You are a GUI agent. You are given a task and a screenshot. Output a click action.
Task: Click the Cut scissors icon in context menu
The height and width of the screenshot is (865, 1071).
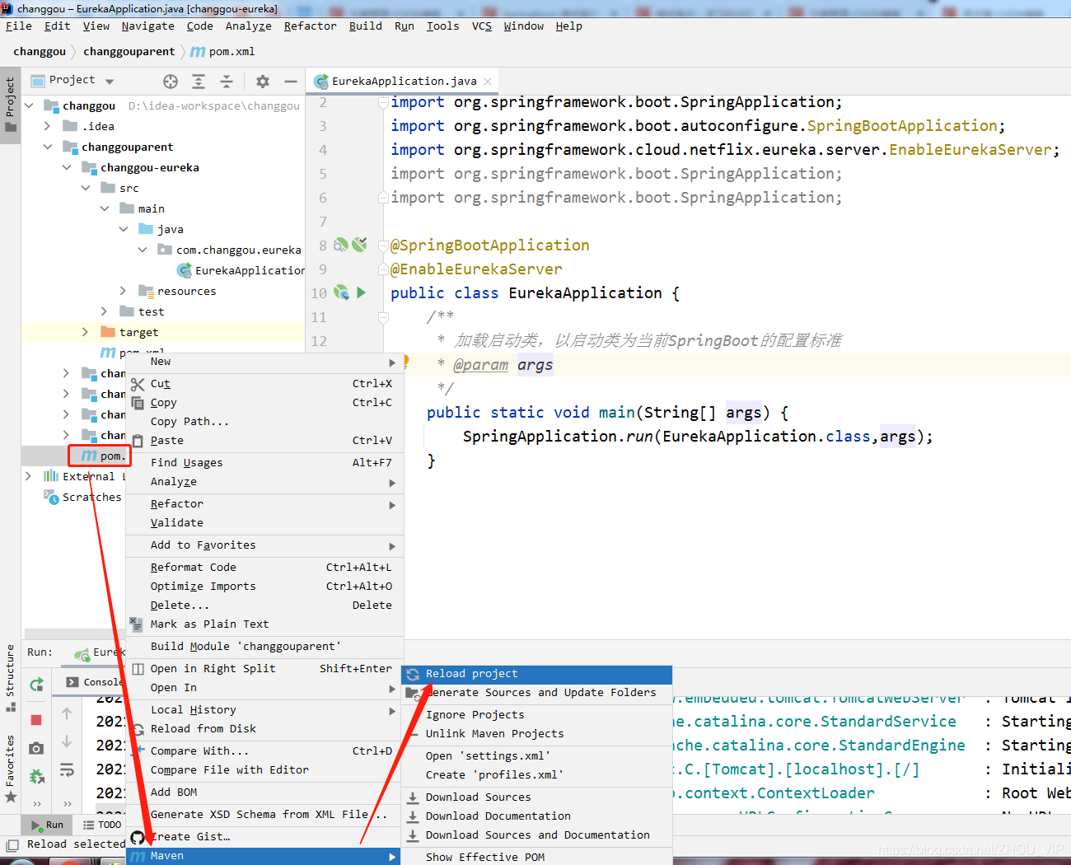pyautogui.click(x=138, y=384)
